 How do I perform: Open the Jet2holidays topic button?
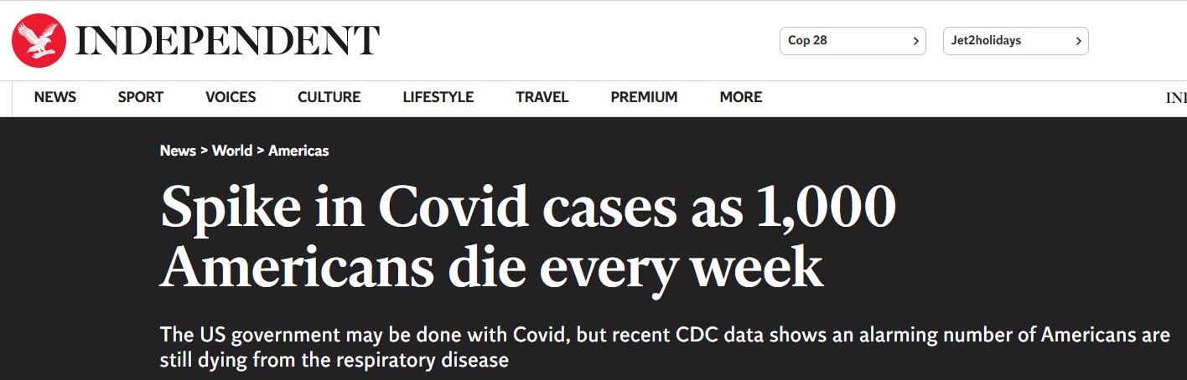pyautogui.click(x=1005, y=41)
